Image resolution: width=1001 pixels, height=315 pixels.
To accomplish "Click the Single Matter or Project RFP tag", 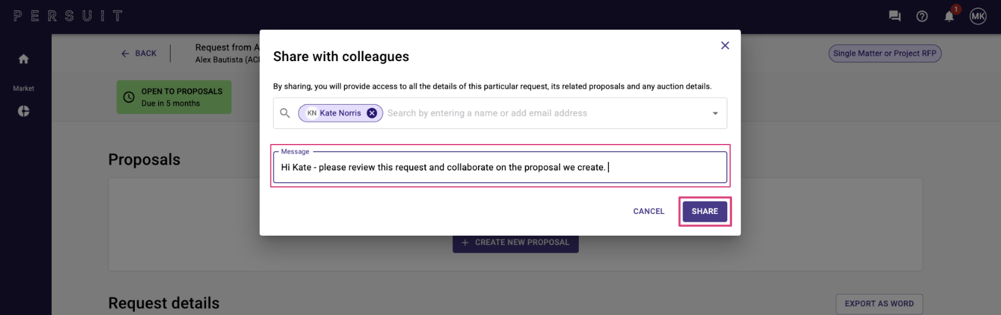I will click(x=885, y=53).
